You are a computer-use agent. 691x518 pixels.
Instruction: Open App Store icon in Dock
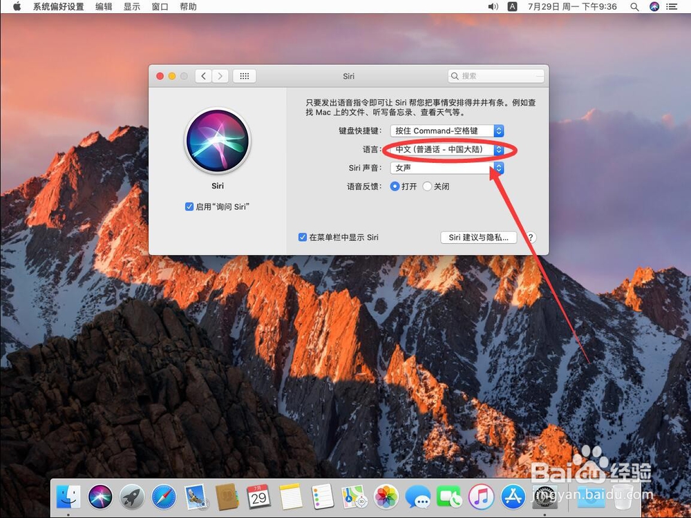tap(513, 497)
